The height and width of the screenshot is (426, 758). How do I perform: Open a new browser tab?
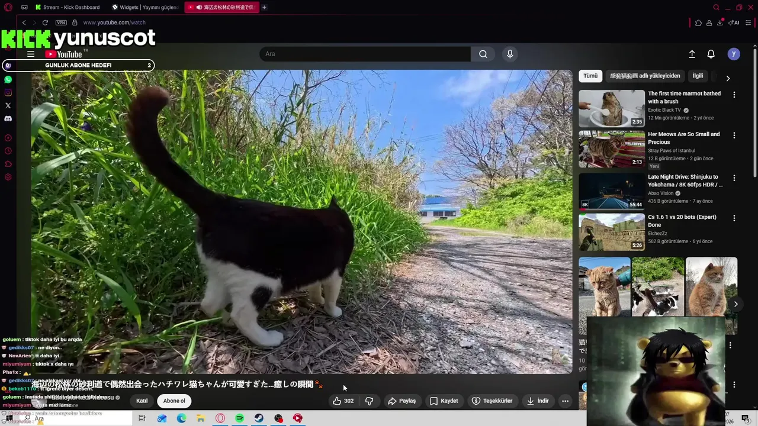click(264, 8)
